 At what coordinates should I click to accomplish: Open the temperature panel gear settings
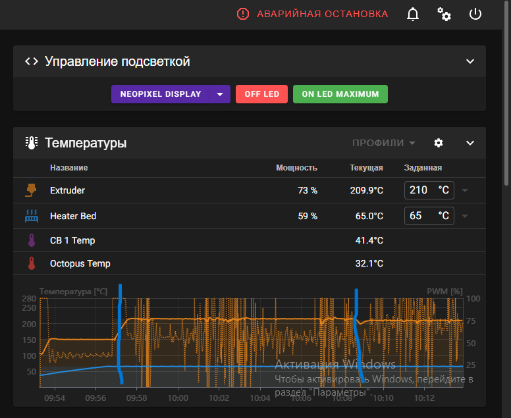[439, 143]
